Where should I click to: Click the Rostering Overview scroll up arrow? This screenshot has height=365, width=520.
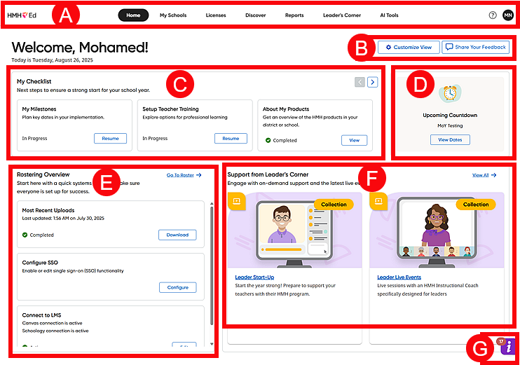point(212,204)
